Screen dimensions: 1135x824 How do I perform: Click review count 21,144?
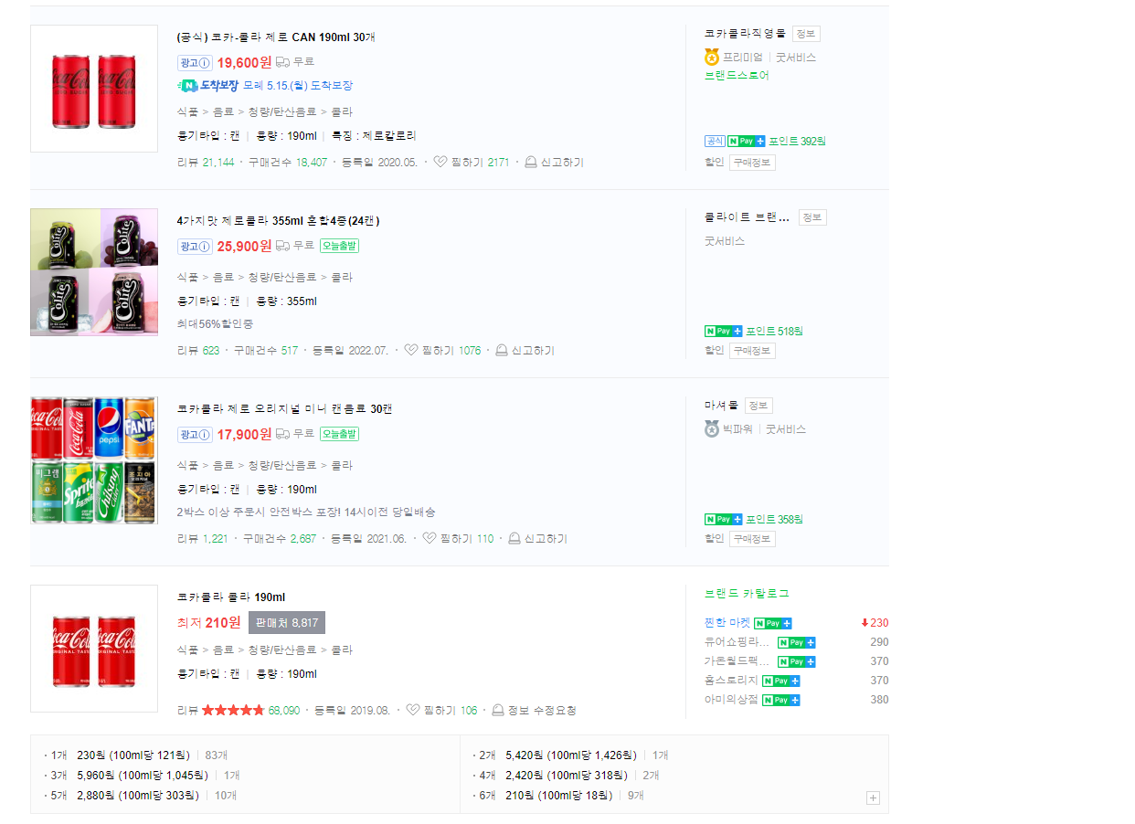[217, 163]
